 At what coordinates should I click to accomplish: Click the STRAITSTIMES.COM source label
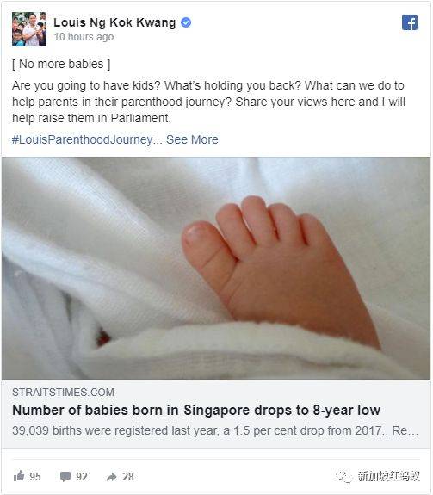63,392
